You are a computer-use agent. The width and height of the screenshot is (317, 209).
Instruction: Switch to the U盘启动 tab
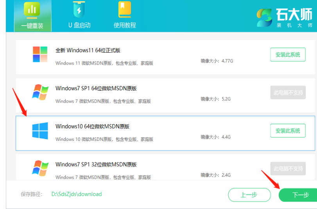(x=79, y=15)
